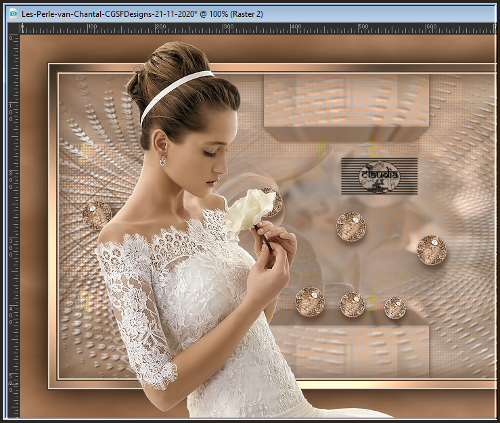Click the woman's earring
The height and width of the screenshot is (423, 500).
click(x=162, y=160)
